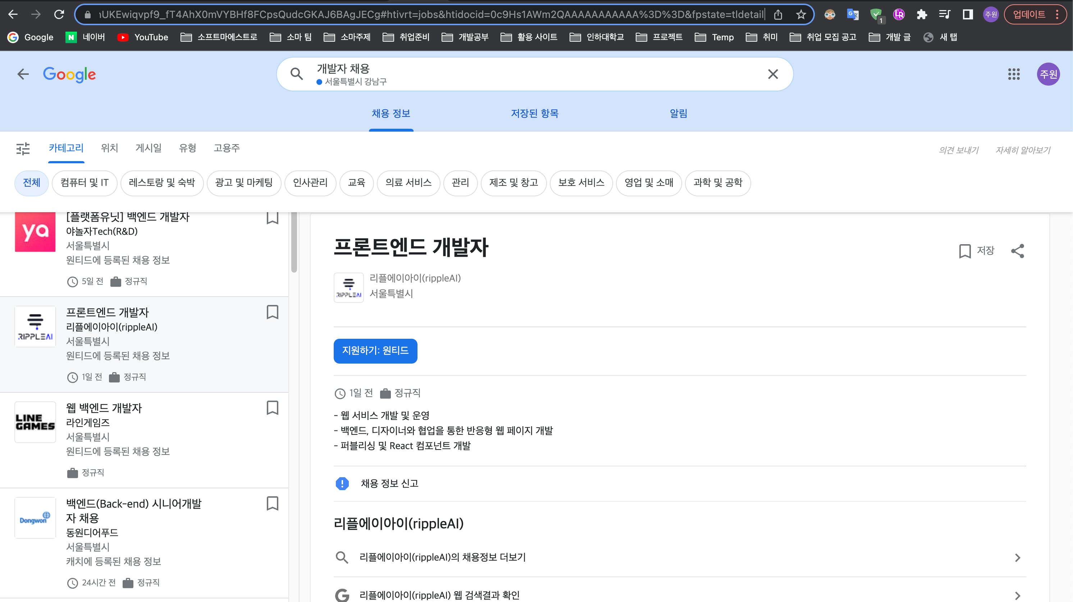Clear the search box with X icon
1073x602 pixels.
pos(773,74)
